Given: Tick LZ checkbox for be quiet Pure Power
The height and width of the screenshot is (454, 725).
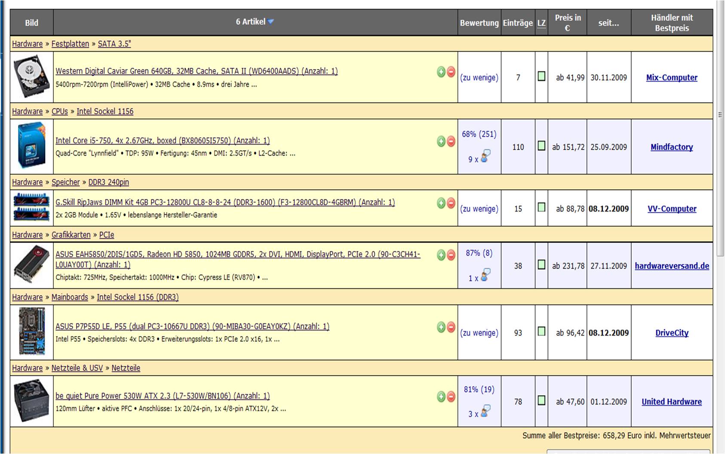Looking at the screenshot, I should click(541, 400).
